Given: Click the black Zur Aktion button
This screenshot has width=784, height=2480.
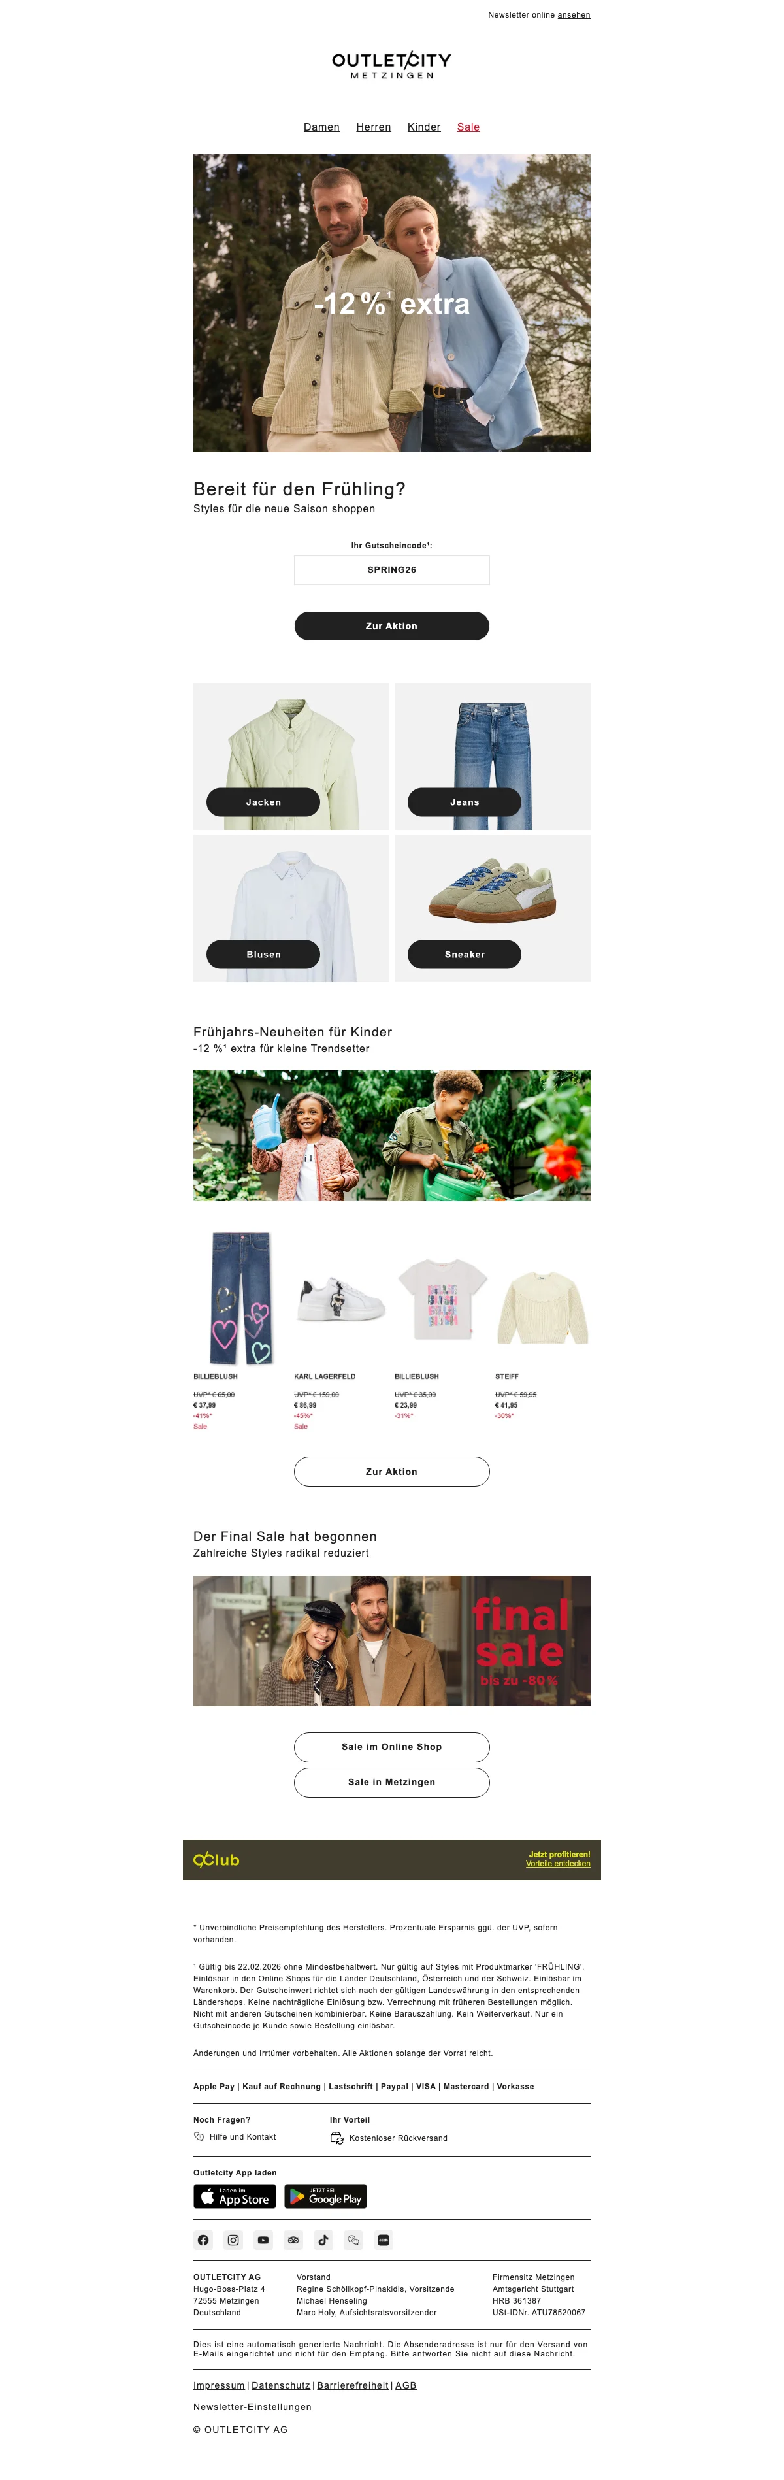Looking at the screenshot, I should click(x=391, y=626).
